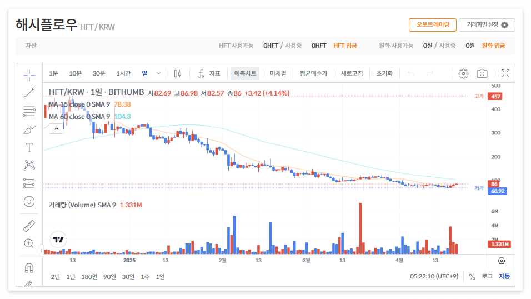Select the 30분 interval
Screen dimensions: 531x299
coord(99,73)
